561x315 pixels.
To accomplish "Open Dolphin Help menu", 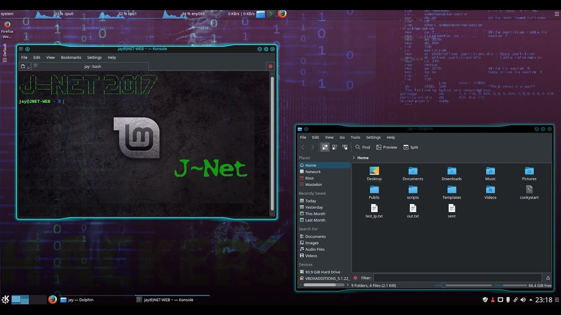I will pyautogui.click(x=391, y=137).
